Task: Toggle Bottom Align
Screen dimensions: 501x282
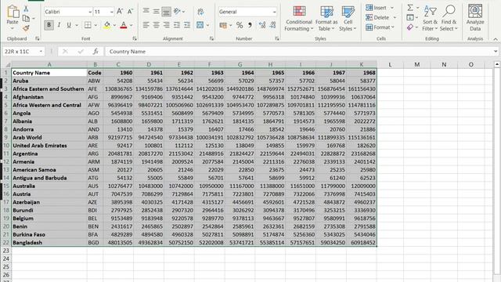Action: pos(166,12)
